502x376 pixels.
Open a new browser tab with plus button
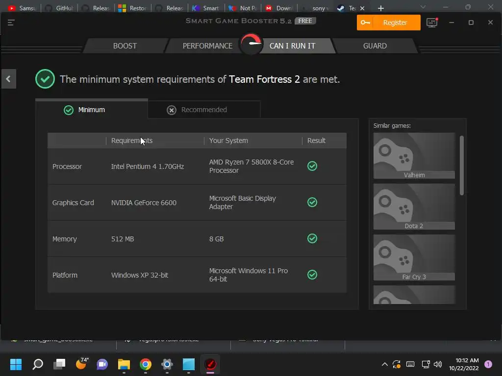click(380, 8)
